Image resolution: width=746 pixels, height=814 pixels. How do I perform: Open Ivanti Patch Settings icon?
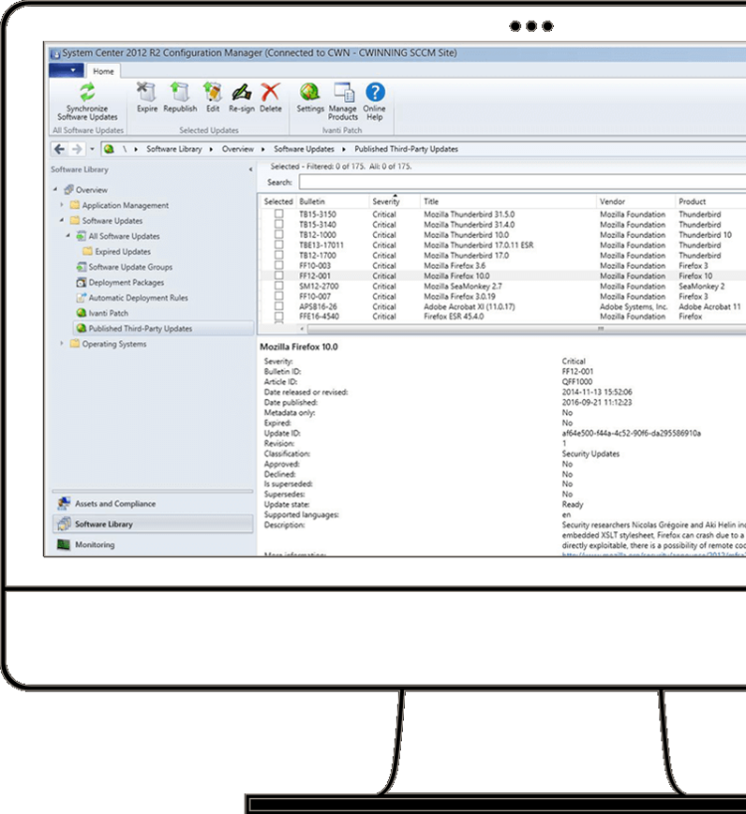[309, 93]
